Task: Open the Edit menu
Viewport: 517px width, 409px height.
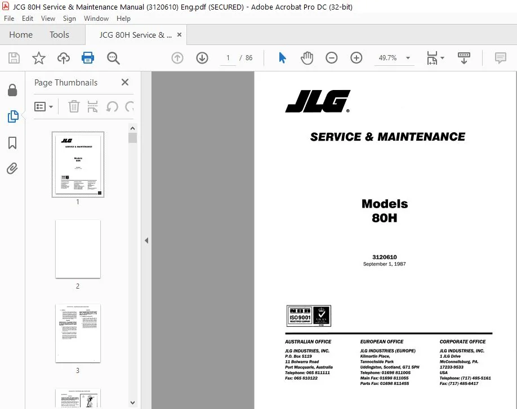Action: click(x=28, y=19)
